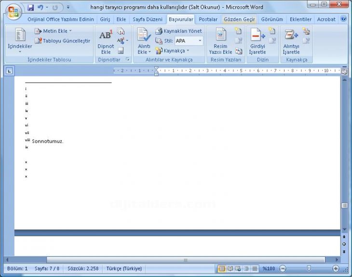This screenshot has height=277, width=352.
Task: Click Bölüm: 1 in status bar
Action: 17,268
